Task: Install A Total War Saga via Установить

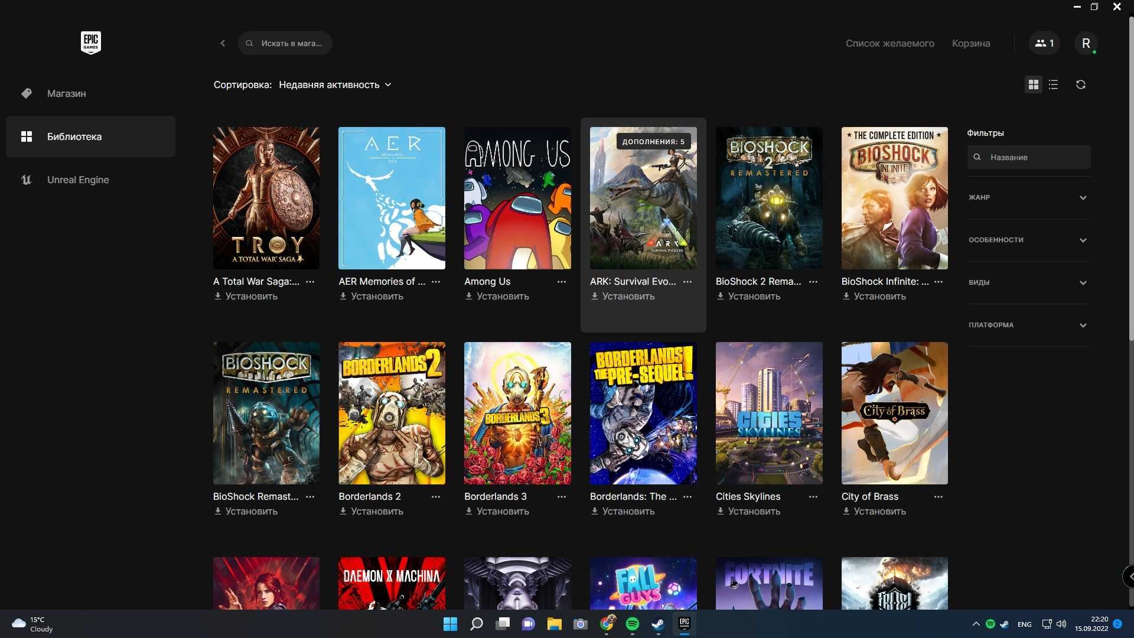Action: click(246, 297)
